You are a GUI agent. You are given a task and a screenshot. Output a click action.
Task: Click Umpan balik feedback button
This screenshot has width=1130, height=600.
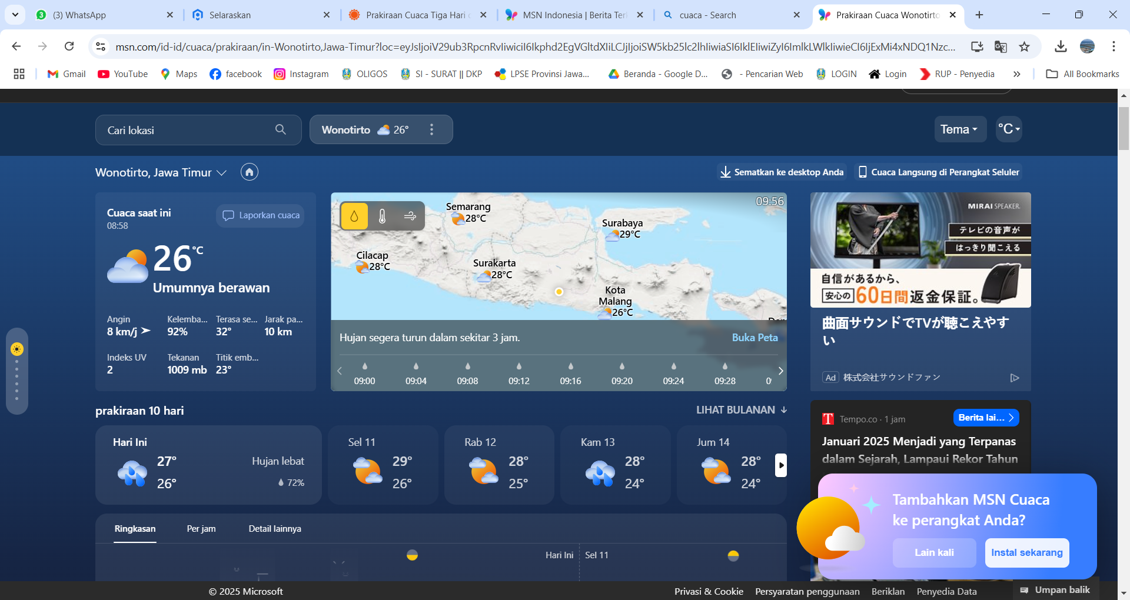pyautogui.click(x=1055, y=590)
